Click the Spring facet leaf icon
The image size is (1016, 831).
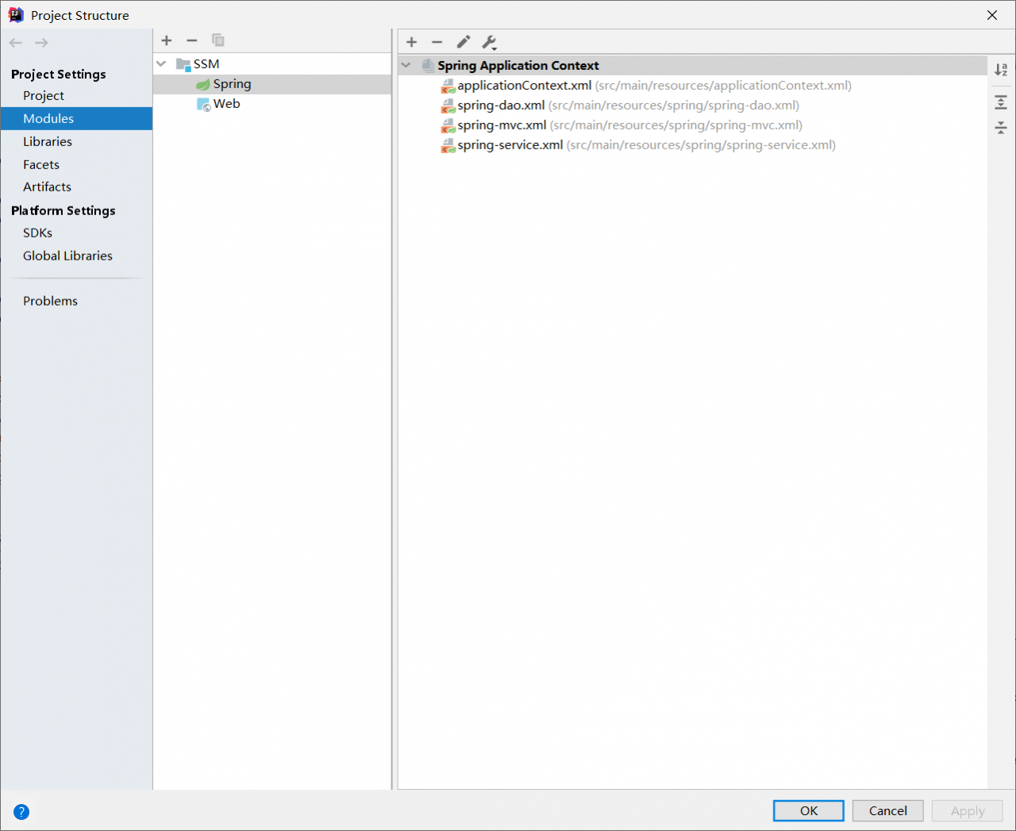click(203, 84)
